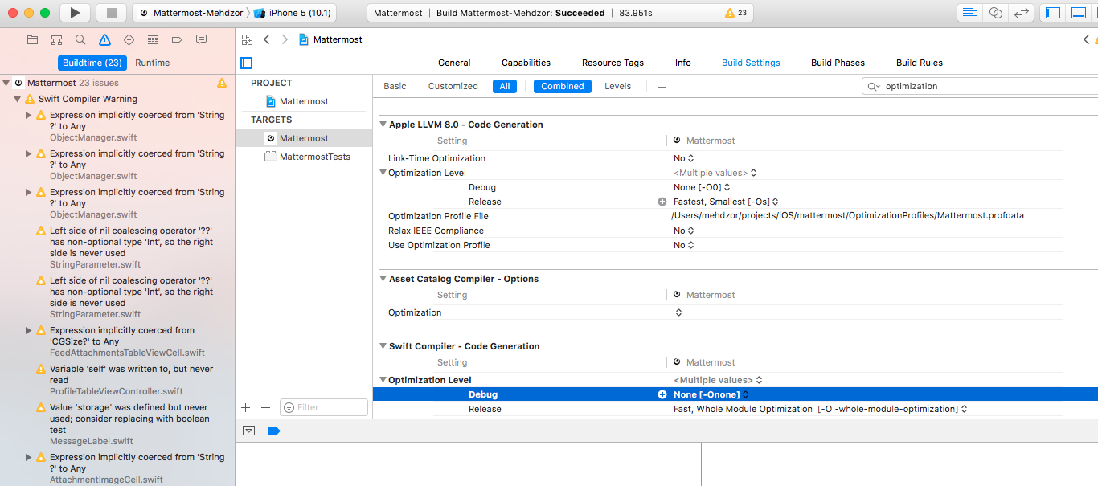Collapse the Mattermost 23 issues root
The width and height of the screenshot is (1098, 486).
click(x=6, y=83)
